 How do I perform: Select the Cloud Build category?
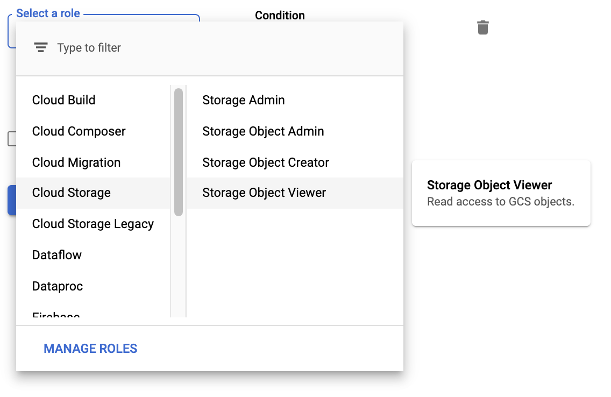64,100
